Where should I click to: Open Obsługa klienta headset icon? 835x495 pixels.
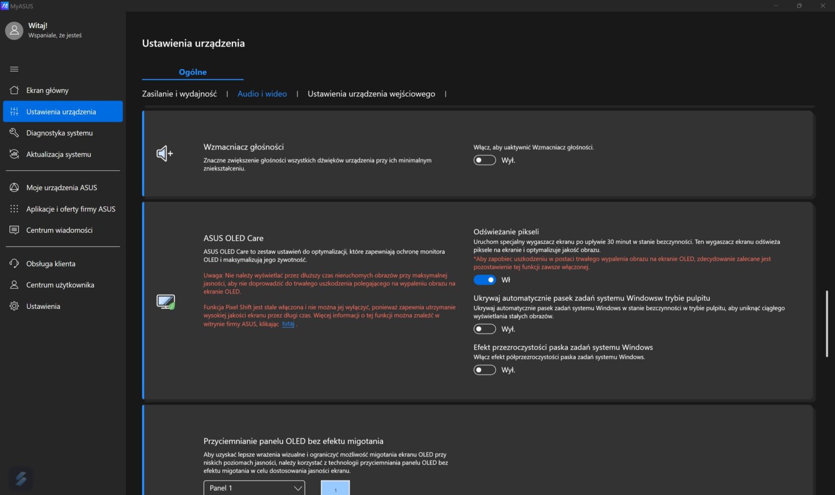click(14, 264)
